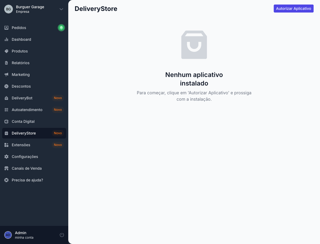Viewport: 320px width, 244px height.
Task: Click the AD admin avatar
Action: (x=8, y=235)
